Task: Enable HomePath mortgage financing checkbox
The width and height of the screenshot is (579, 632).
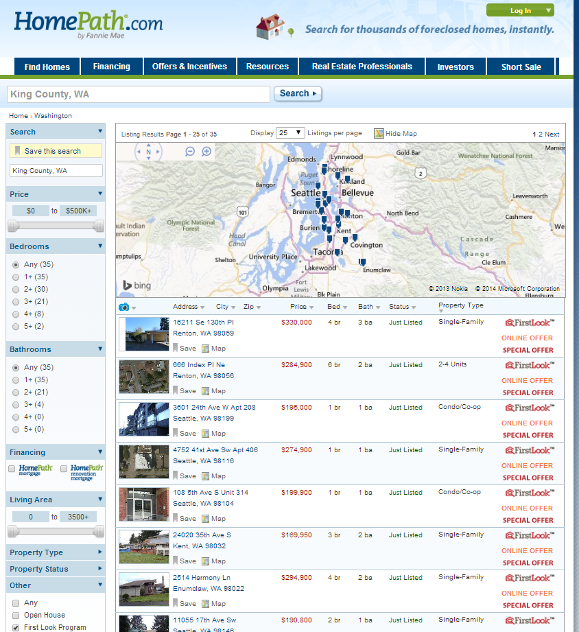Action: 12,469
